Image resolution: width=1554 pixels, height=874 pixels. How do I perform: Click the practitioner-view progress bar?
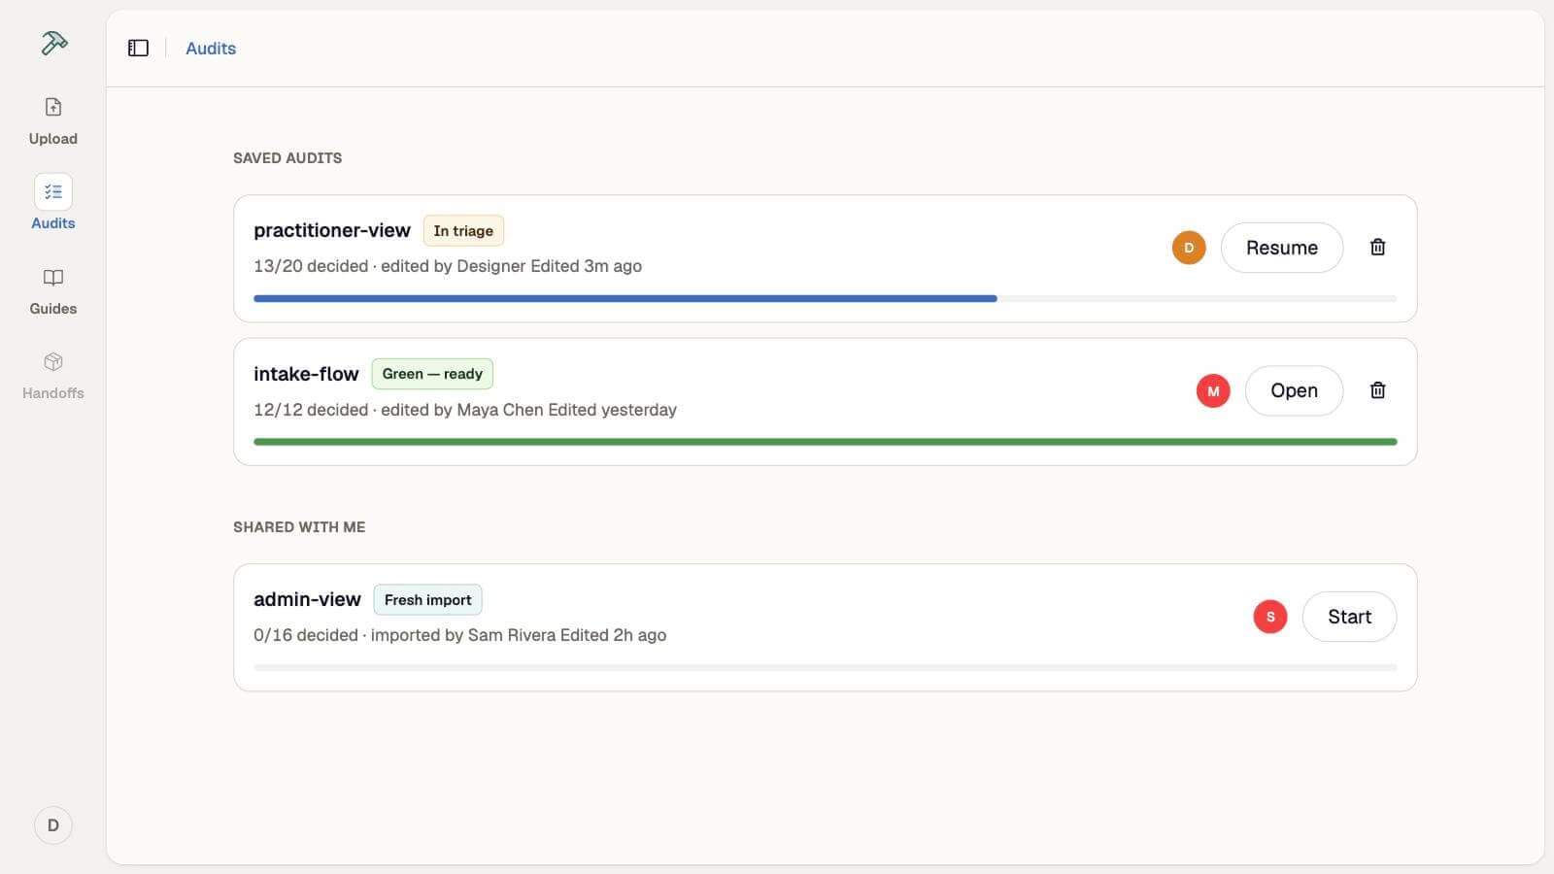point(826,298)
